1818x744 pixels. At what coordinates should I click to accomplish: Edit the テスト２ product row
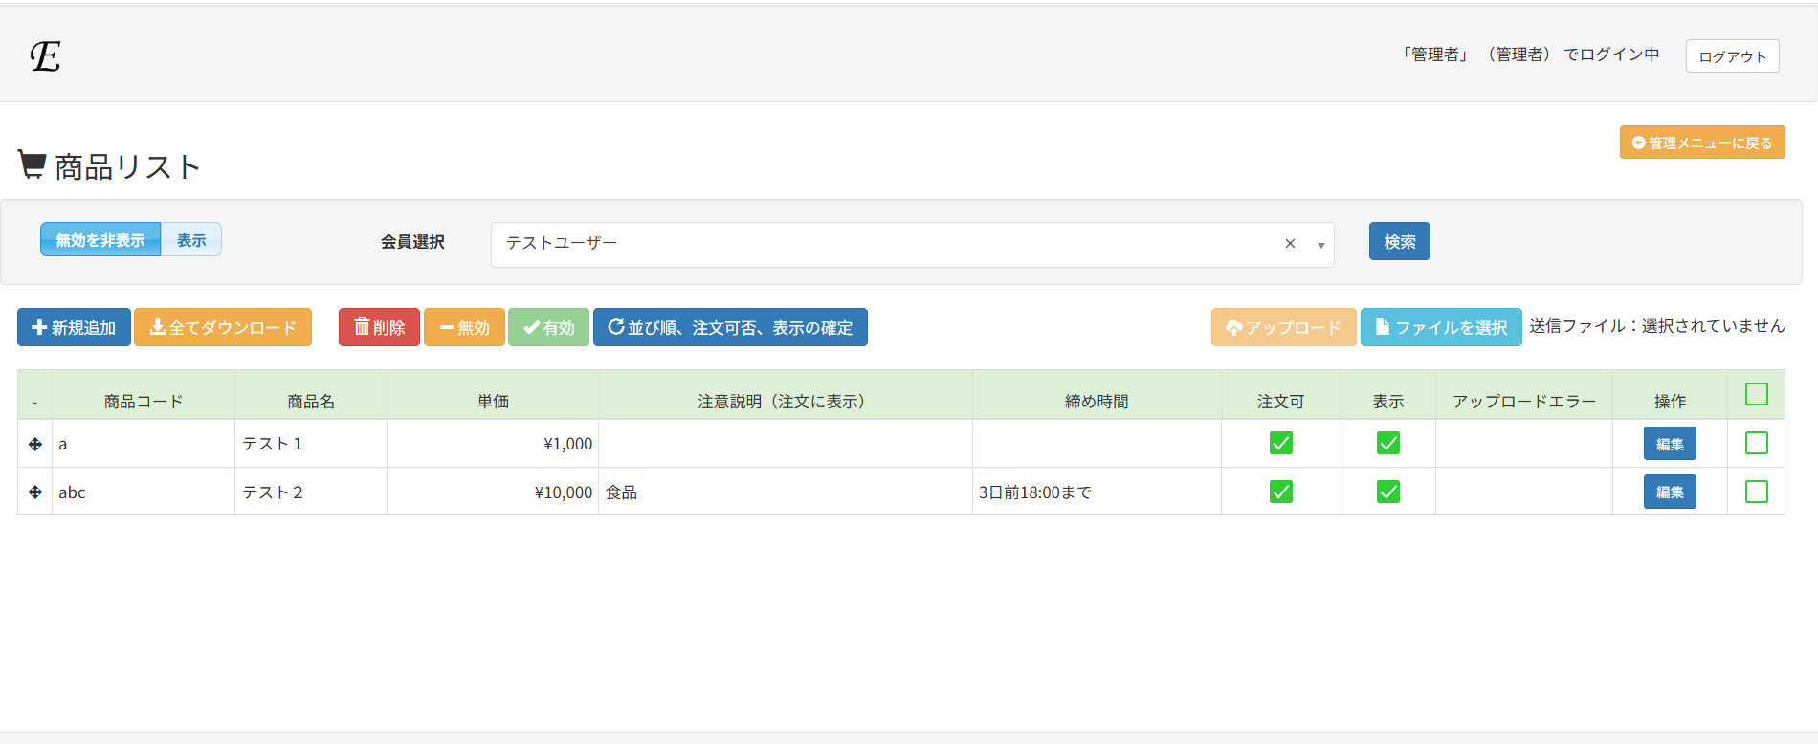tap(1670, 492)
